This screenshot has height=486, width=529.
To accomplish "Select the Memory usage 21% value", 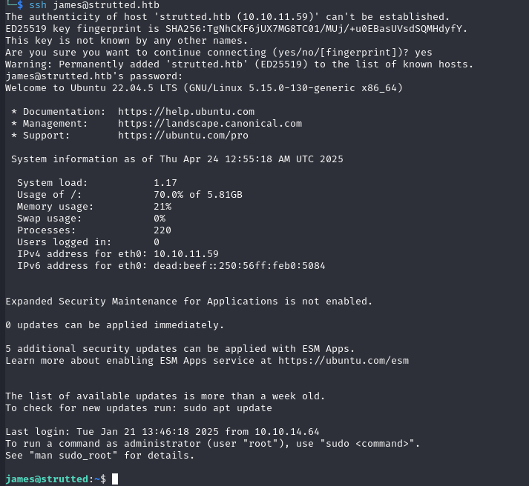I will coord(162,207).
